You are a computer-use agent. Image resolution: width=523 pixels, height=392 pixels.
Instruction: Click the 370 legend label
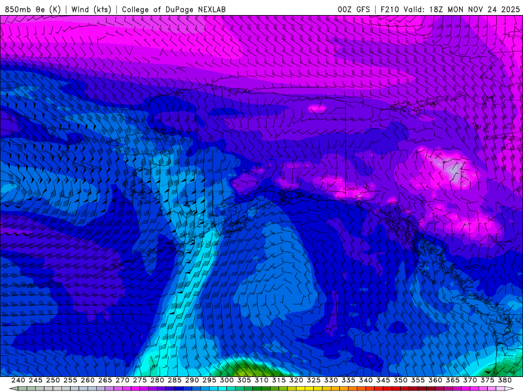pos(469,380)
